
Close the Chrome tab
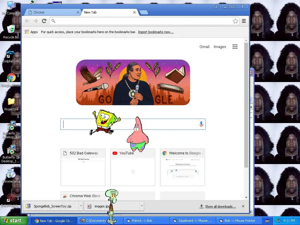(x=78, y=12)
